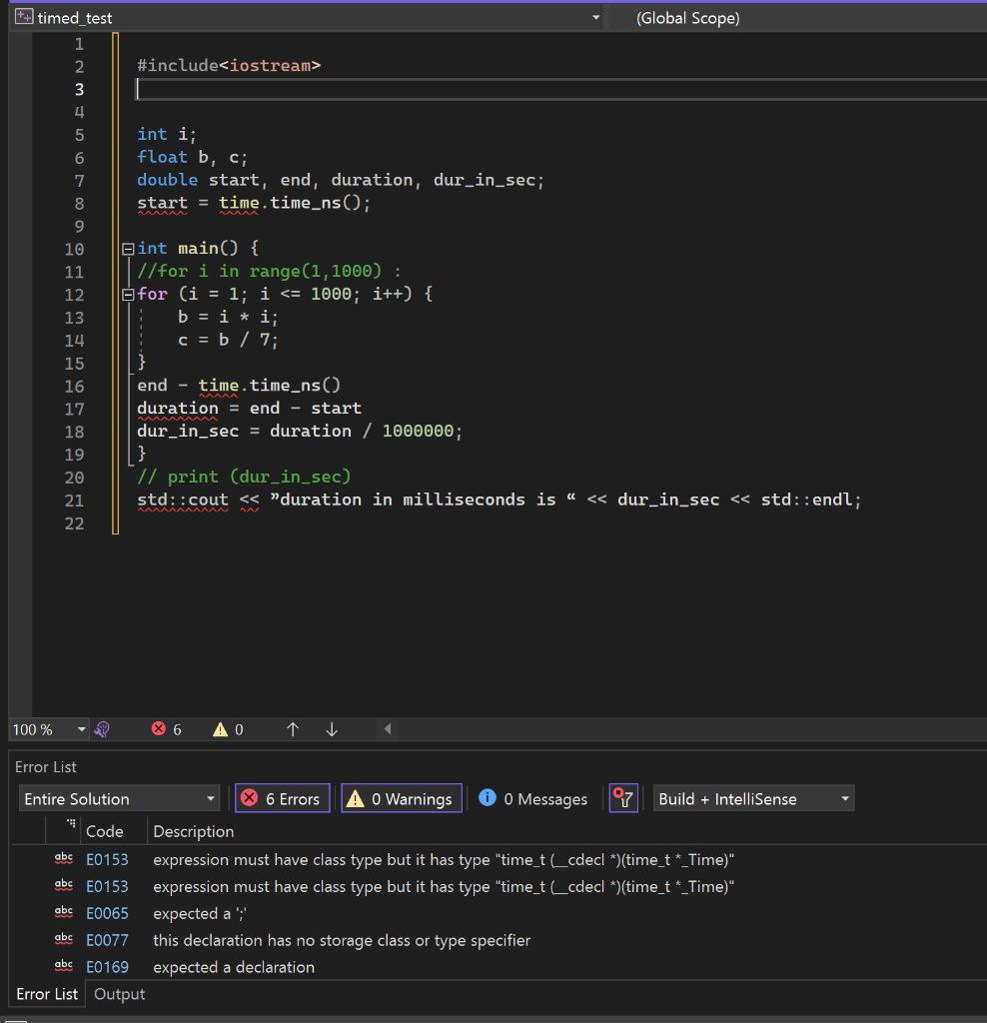Click the abc icon of the E0169 error
The image size is (987, 1023).
pos(64,966)
